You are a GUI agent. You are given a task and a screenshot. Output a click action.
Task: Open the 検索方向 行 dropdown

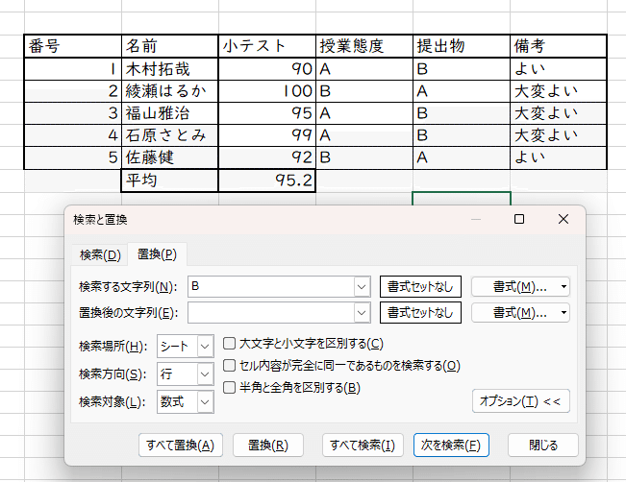[186, 374]
